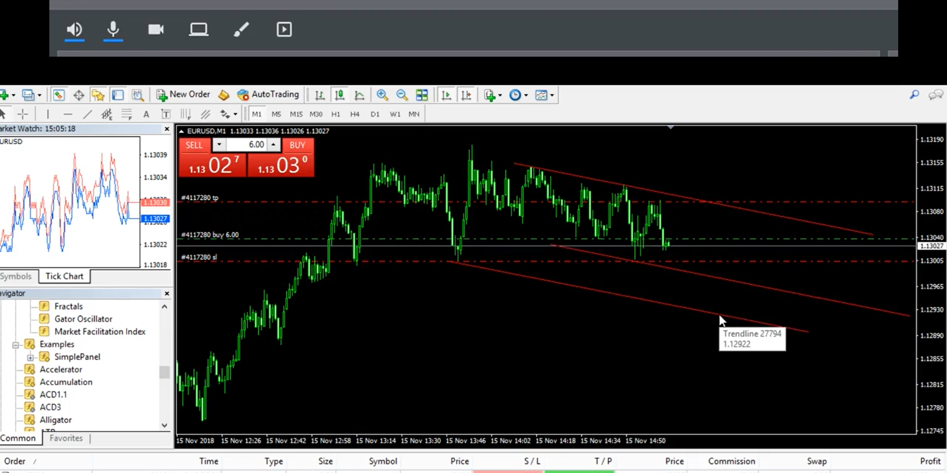The height and width of the screenshot is (473, 947).
Task: Switch to the Favorites tab in Navigator
Action: coord(66,438)
